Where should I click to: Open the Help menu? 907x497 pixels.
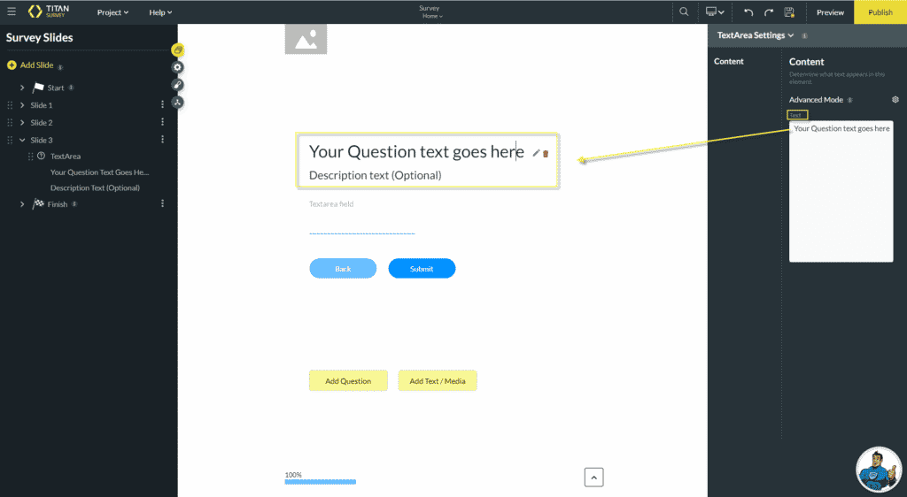[x=160, y=12]
